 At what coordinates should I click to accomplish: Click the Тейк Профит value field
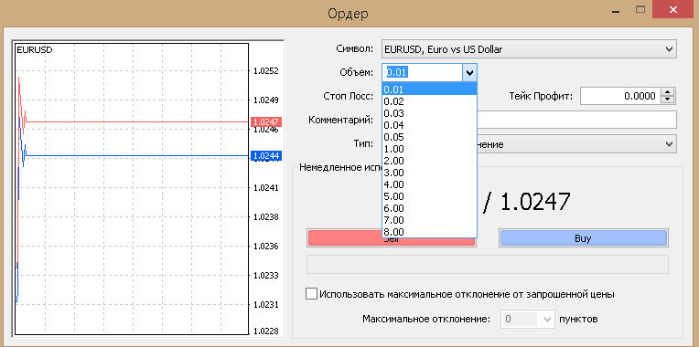tap(619, 96)
